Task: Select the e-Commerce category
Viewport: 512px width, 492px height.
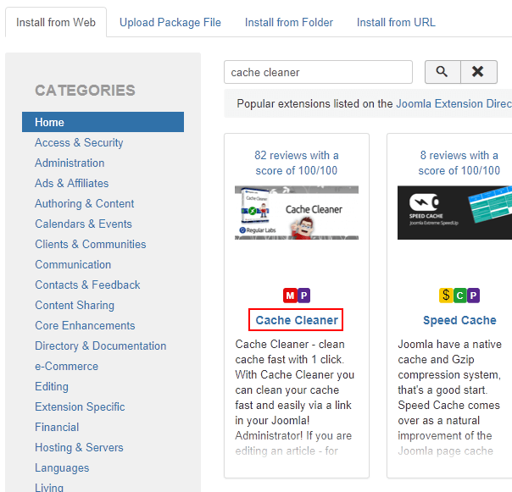Action: (66, 366)
